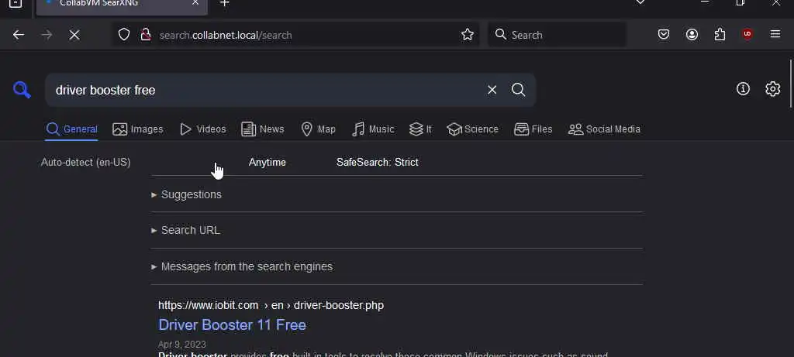Viewport: 794px width, 357px height.
Task: Open the Firefox hamburger menu
Action: tap(775, 34)
